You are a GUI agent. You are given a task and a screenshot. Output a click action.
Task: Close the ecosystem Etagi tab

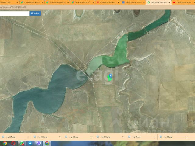point(17,2)
